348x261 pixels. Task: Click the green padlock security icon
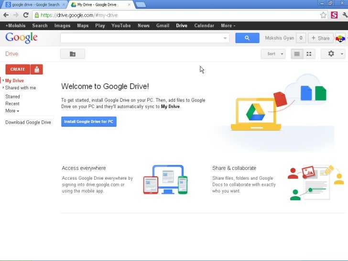click(37, 15)
